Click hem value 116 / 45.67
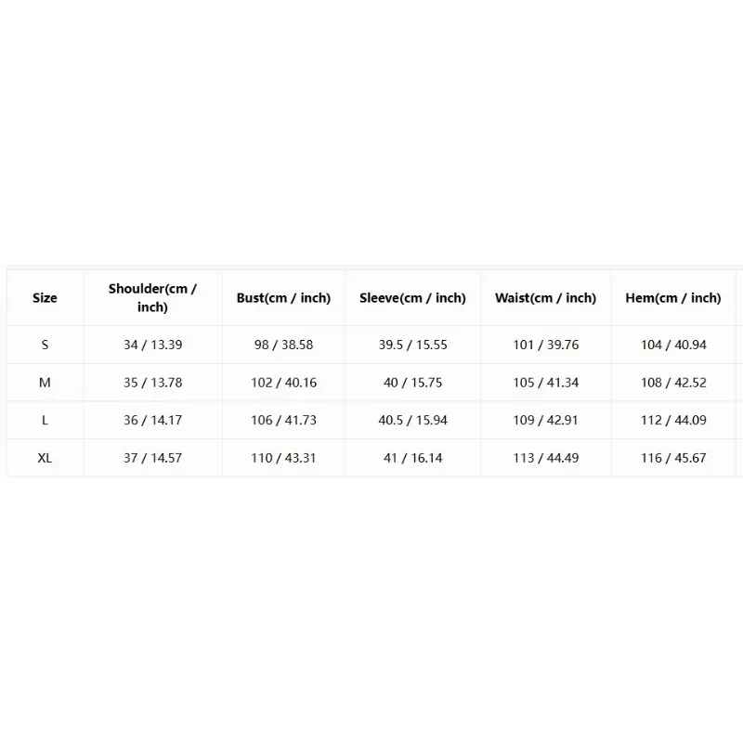The height and width of the screenshot is (743, 743). (x=673, y=458)
